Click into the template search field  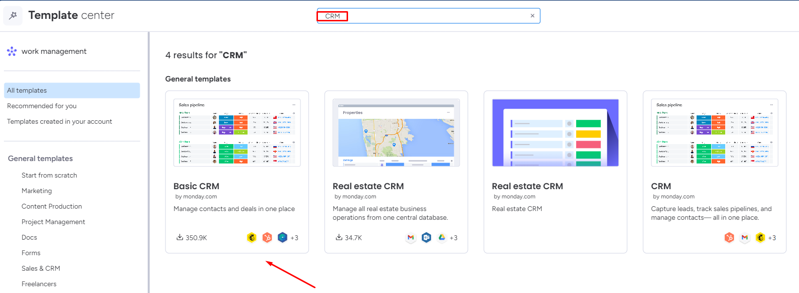point(429,16)
